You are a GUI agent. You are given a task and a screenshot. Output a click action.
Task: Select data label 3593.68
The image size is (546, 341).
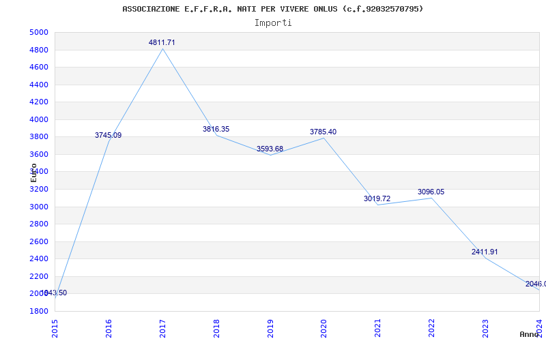coord(270,149)
